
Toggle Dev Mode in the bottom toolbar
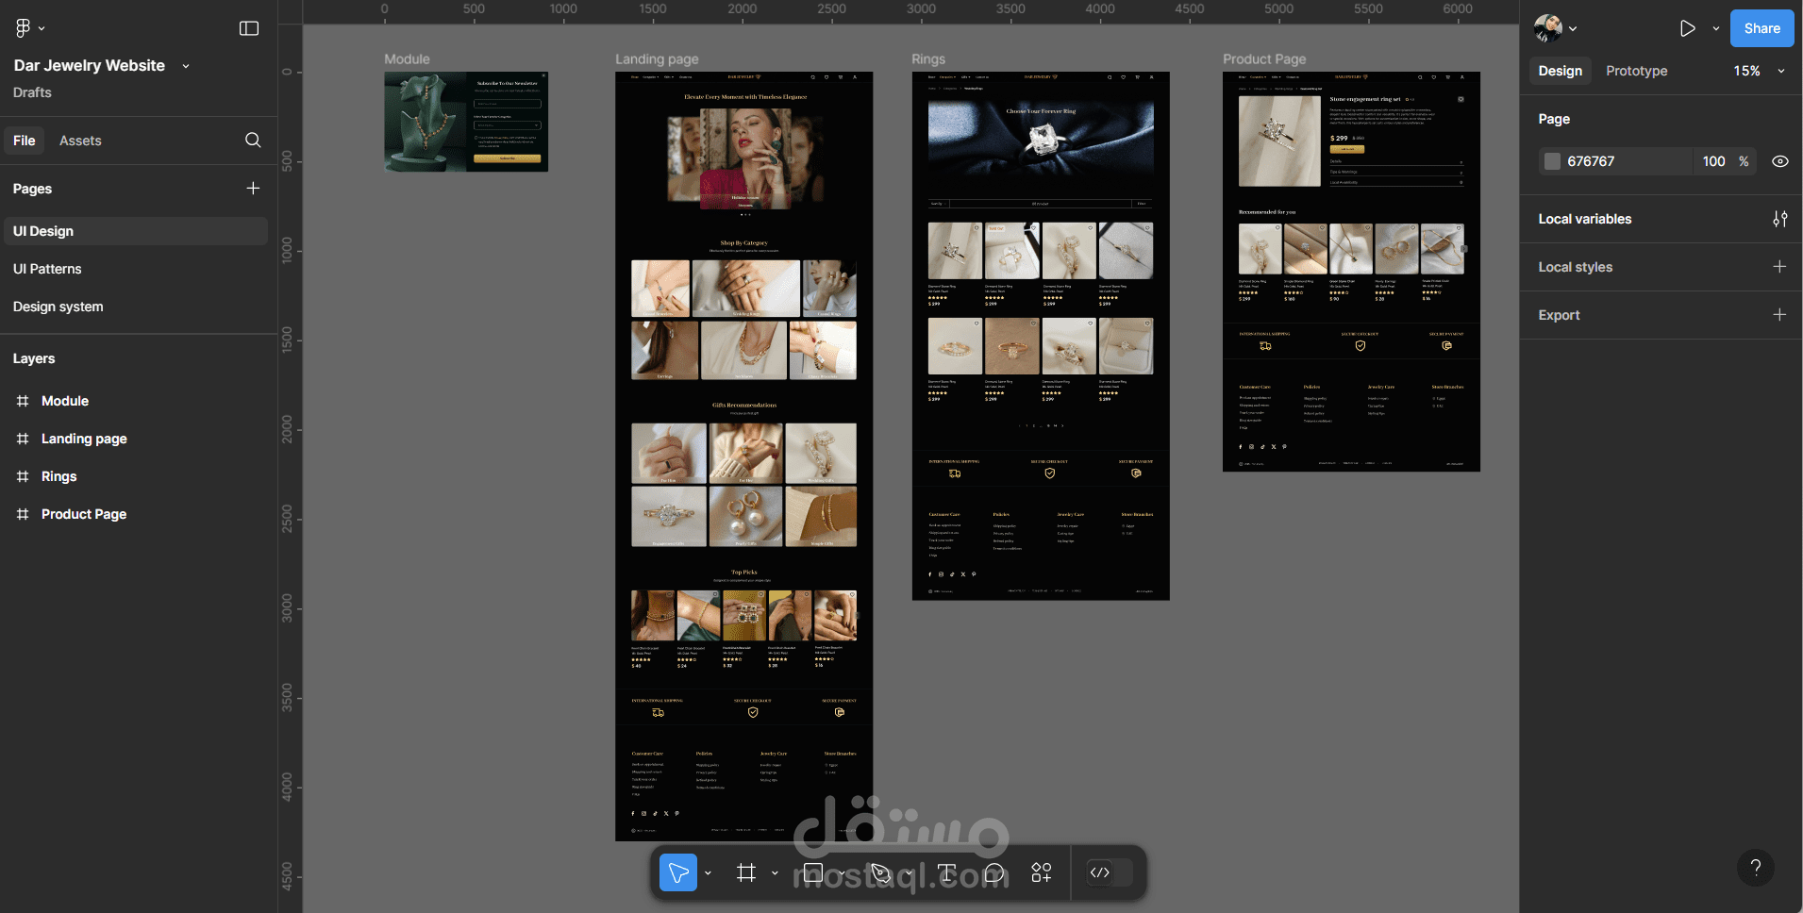[x=1110, y=872]
